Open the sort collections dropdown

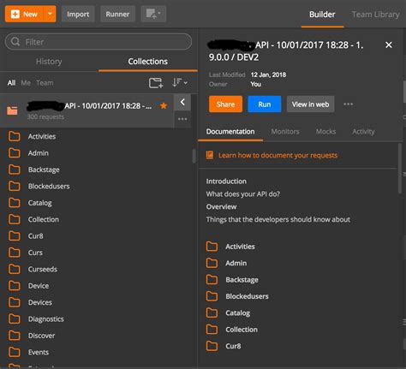tap(180, 82)
